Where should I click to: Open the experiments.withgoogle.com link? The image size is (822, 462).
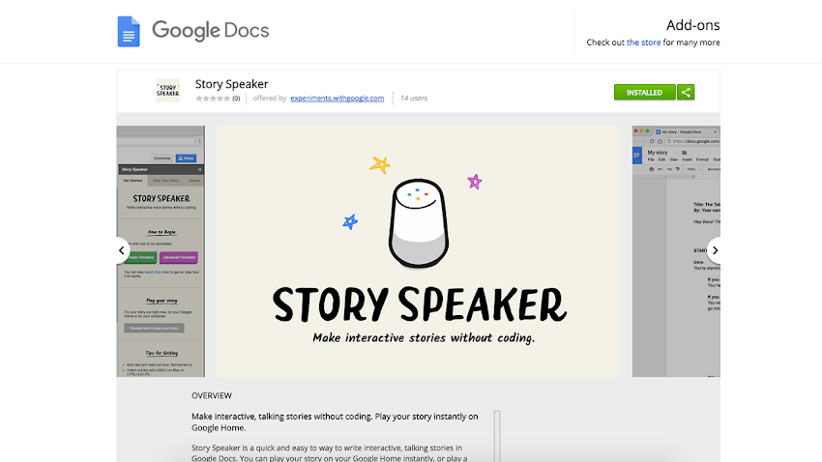click(338, 98)
